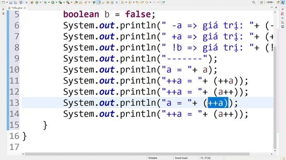Maximize the editor area

[x=276, y=7]
